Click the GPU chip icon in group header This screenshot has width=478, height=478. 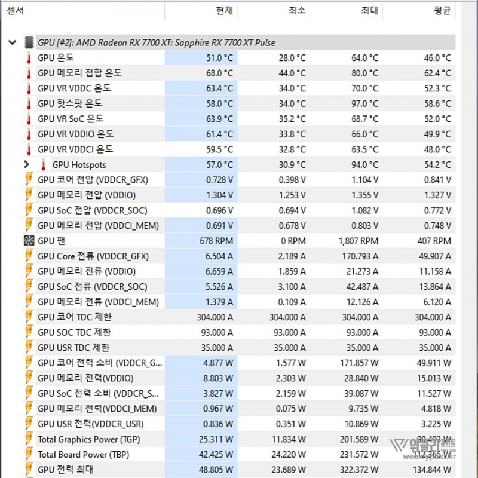(28, 42)
